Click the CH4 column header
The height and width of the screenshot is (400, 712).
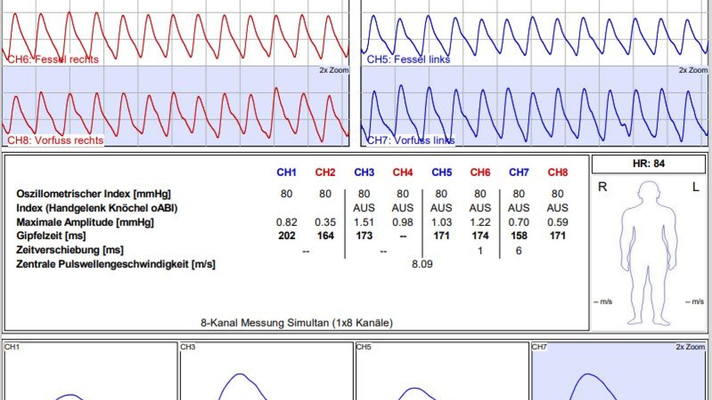point(403,172)
